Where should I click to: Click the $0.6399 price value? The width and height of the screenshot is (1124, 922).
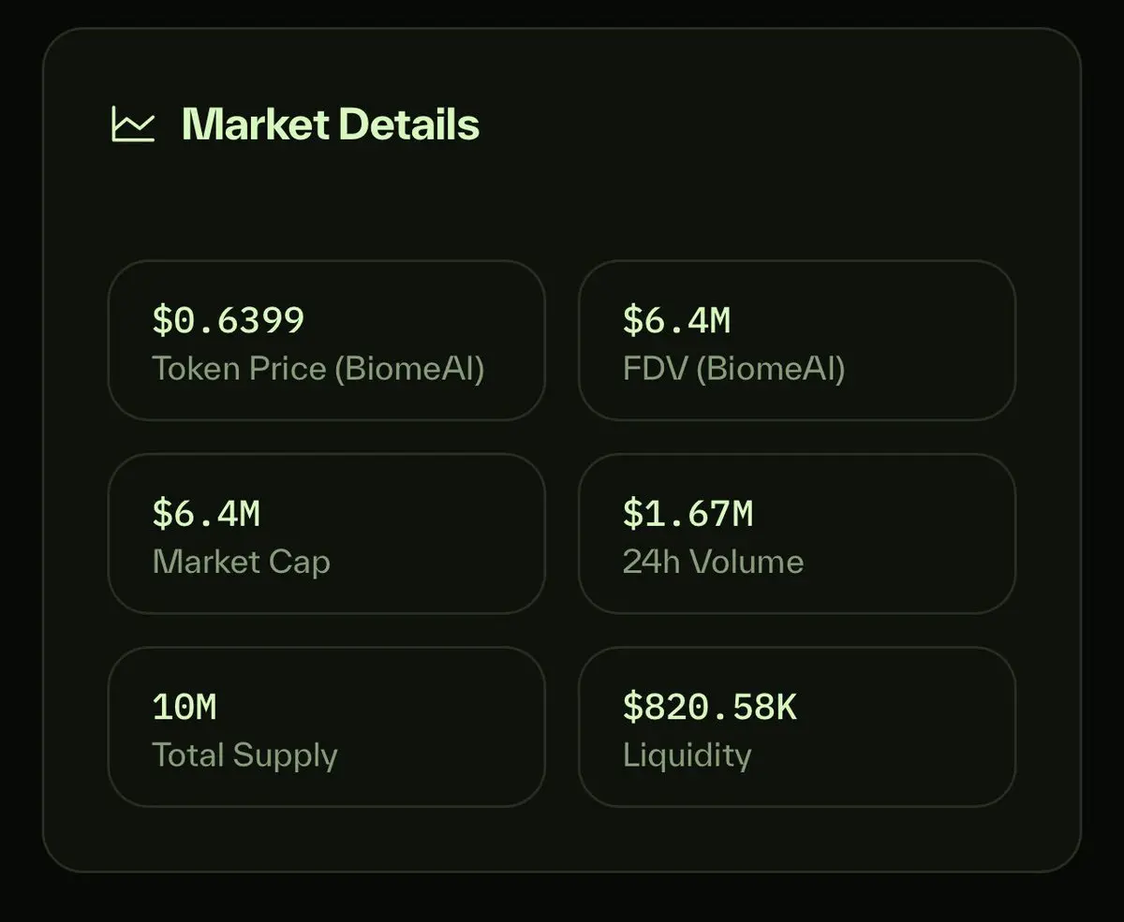229,320
